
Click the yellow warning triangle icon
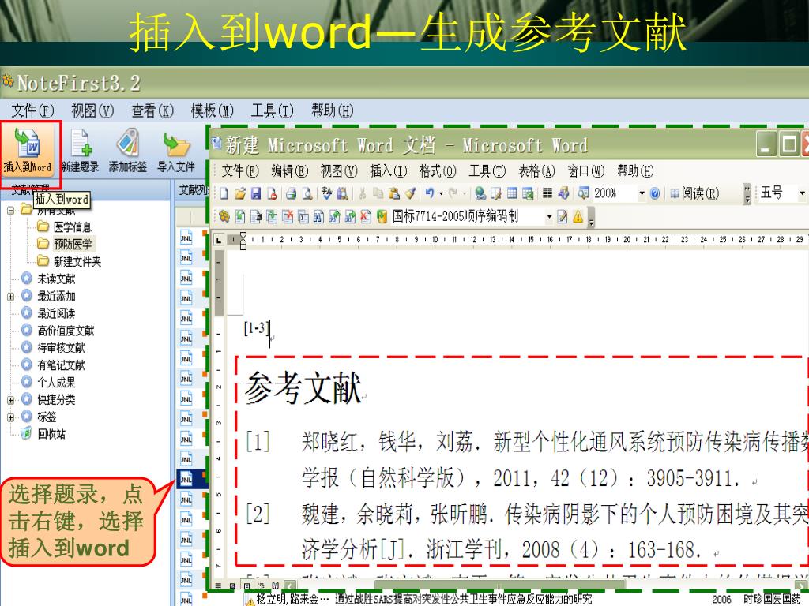click(578, 217)
